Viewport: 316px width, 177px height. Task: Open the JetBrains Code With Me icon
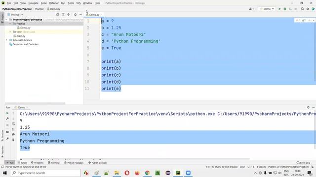pos(313,9)
